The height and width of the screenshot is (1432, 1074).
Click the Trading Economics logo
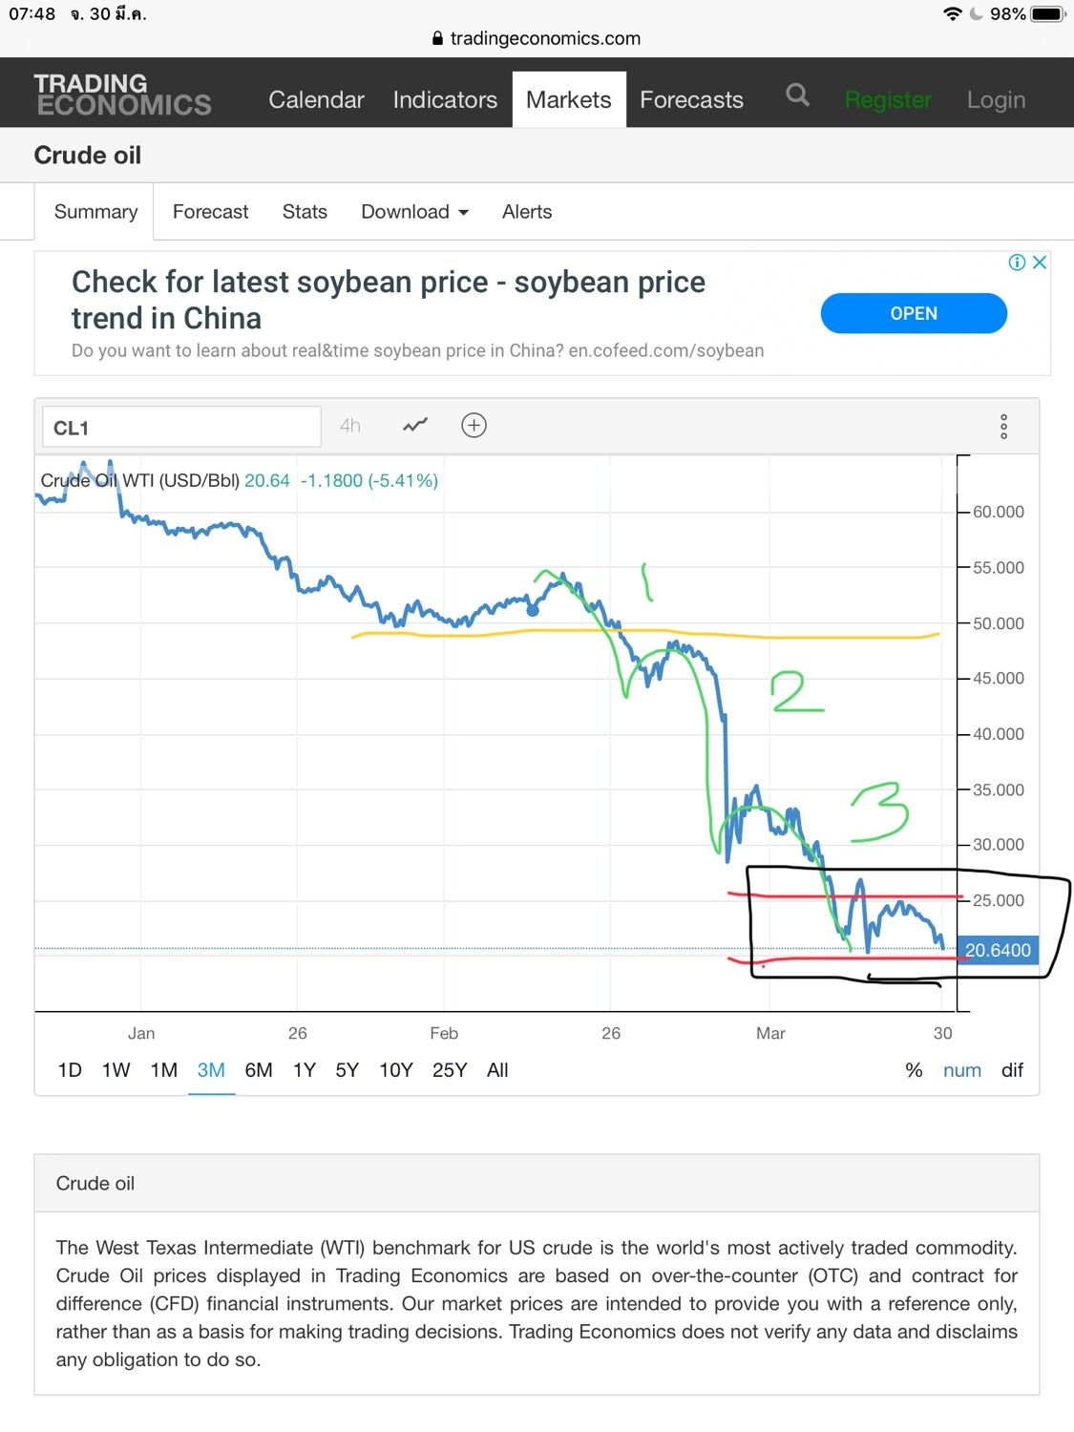pyautogui.click(x=122, y=95)
